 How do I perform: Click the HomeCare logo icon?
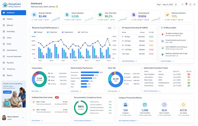[x=5, y=5]
